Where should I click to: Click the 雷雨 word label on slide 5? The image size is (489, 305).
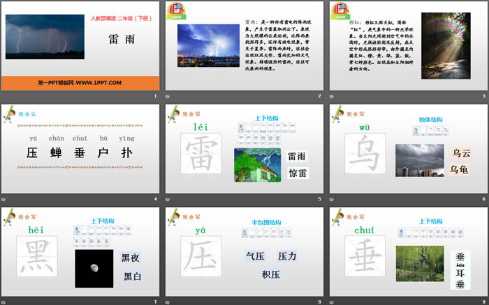[297, 157]
